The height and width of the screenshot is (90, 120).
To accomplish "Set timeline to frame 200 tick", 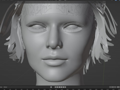I will pos(102,89).
